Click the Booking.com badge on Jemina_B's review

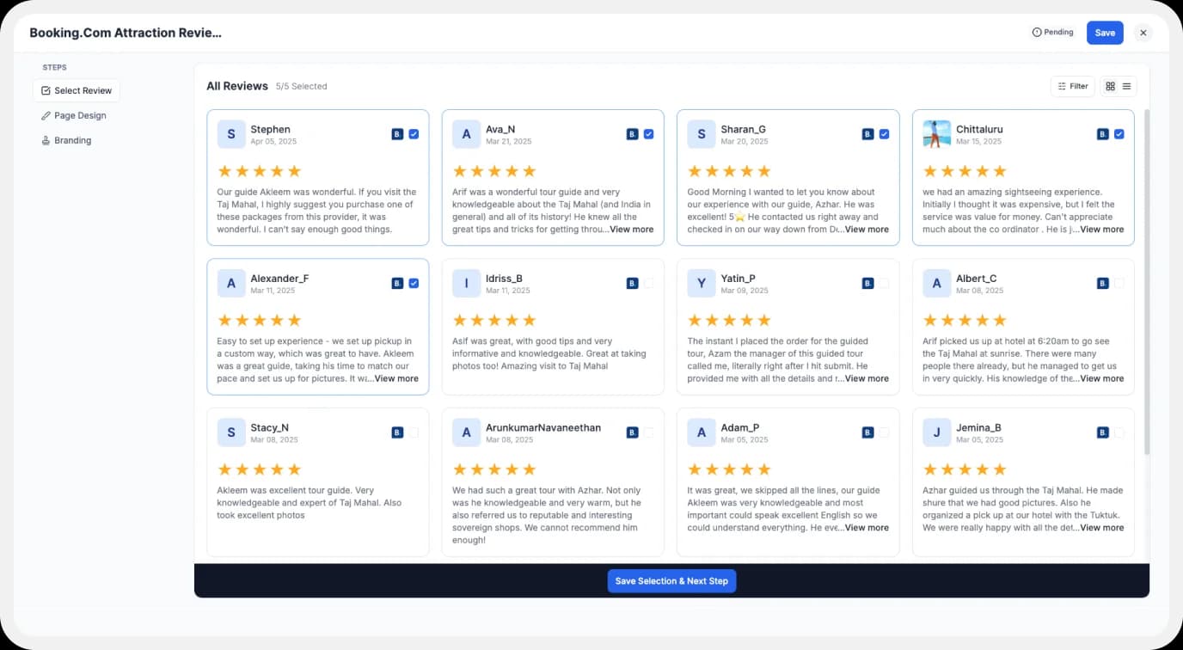tap(1101, 432)
